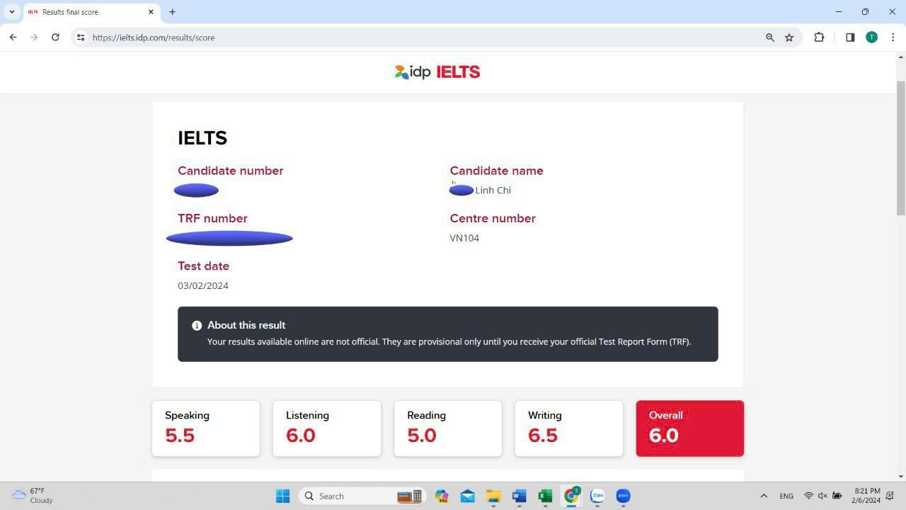Click the TRF number heading
906x510 pixels.
point(212,218)
